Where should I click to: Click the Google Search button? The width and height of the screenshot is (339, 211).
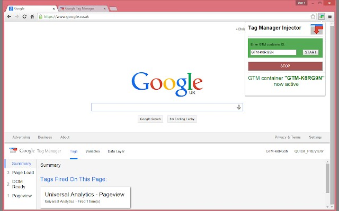click(150, 119)
